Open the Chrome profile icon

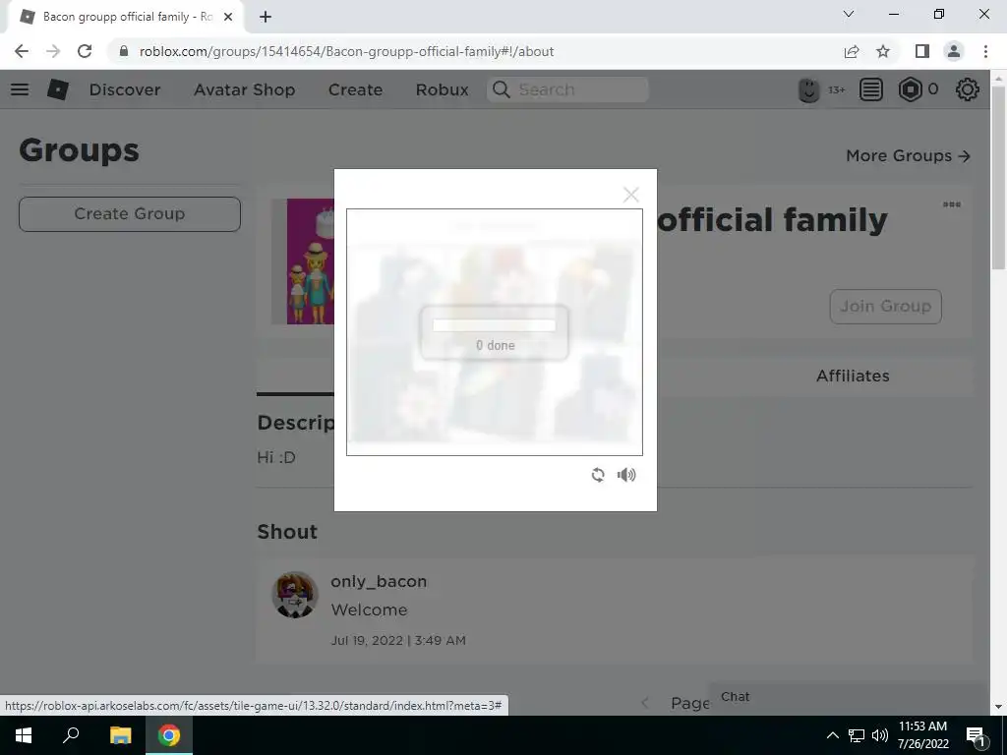point(954,51)
